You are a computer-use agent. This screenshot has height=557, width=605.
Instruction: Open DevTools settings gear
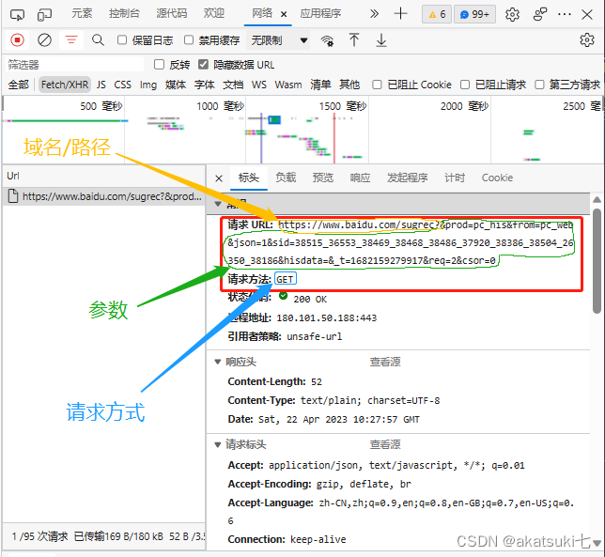pos(512,15)
